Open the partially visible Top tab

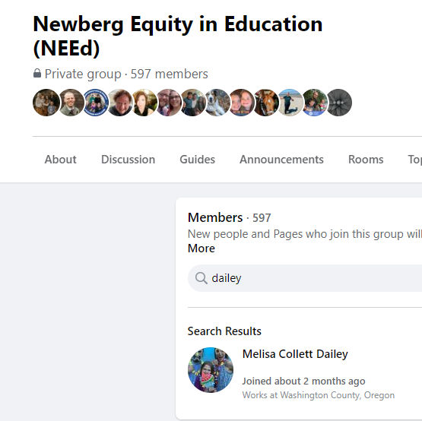point(414,160)
